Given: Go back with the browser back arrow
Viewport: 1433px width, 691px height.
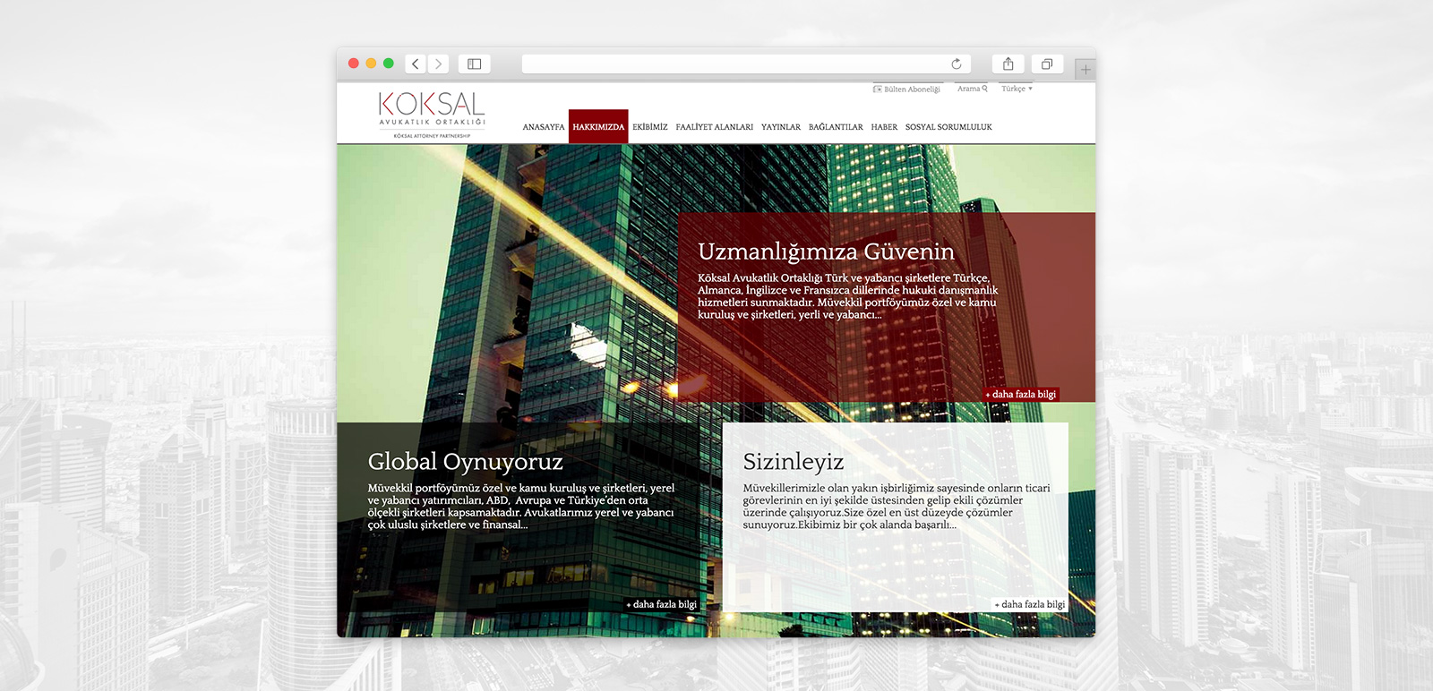Looking at the screenshot, I should pyautogui.click(x=416, y=64).
